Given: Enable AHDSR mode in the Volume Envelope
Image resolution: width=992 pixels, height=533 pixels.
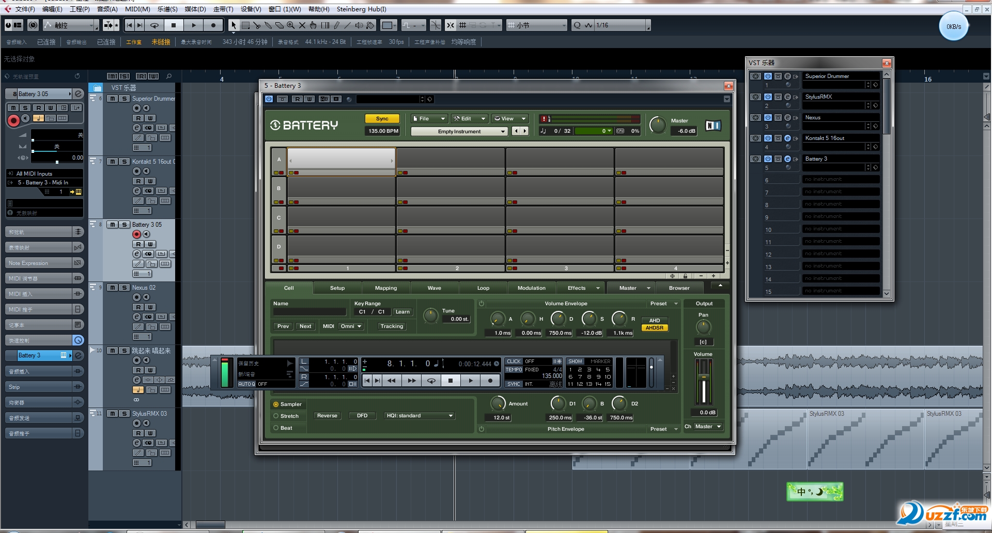Looking at the screenshot, I should (654, 327).
